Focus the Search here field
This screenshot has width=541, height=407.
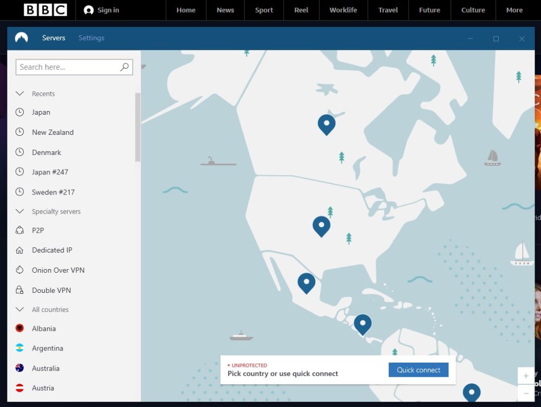point(74,67)
